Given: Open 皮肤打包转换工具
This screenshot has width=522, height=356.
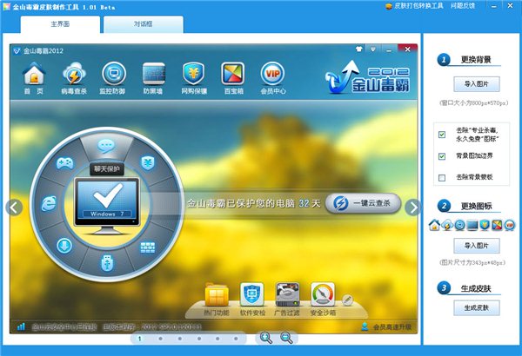Looking at the screenshot, I should click(415, 6).
